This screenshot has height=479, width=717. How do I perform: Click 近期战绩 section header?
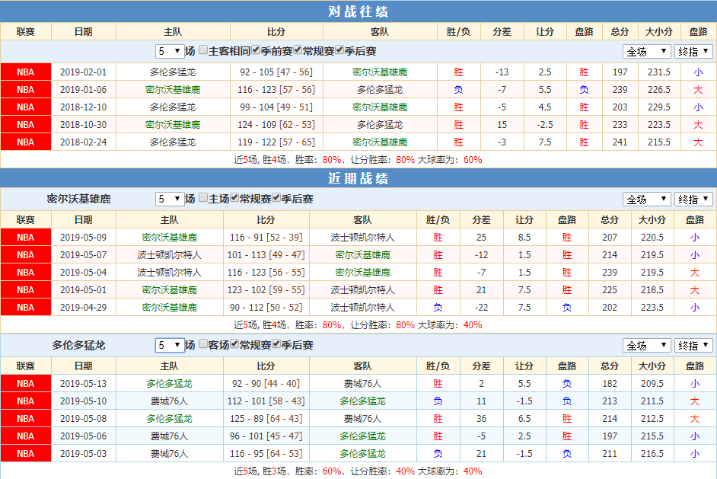[358, 178]
